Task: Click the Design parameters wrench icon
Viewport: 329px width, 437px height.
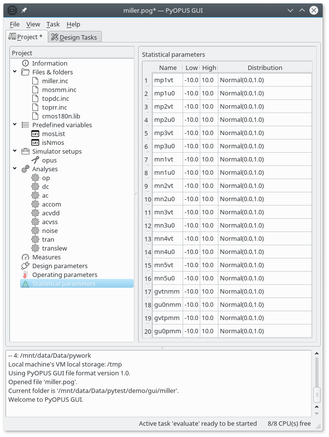Action: [x=25, y=266]
